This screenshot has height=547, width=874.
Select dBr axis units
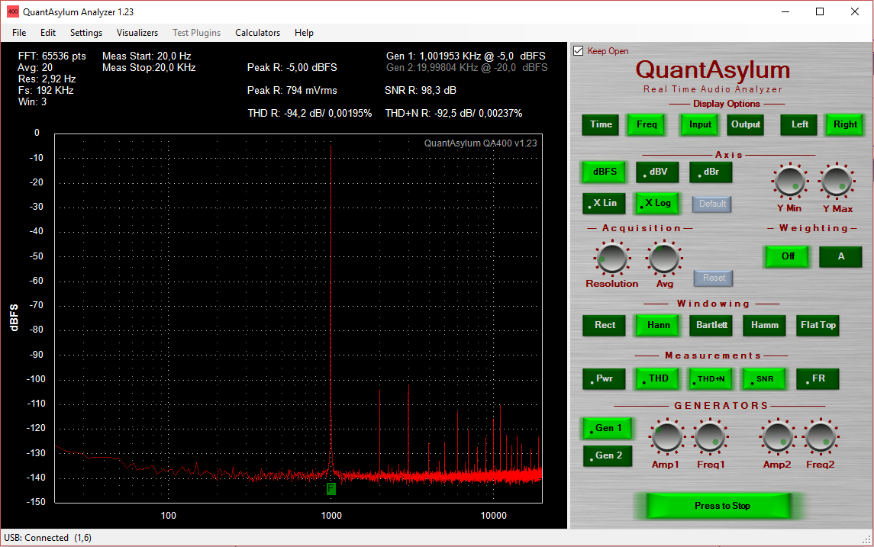coord(711,172)
